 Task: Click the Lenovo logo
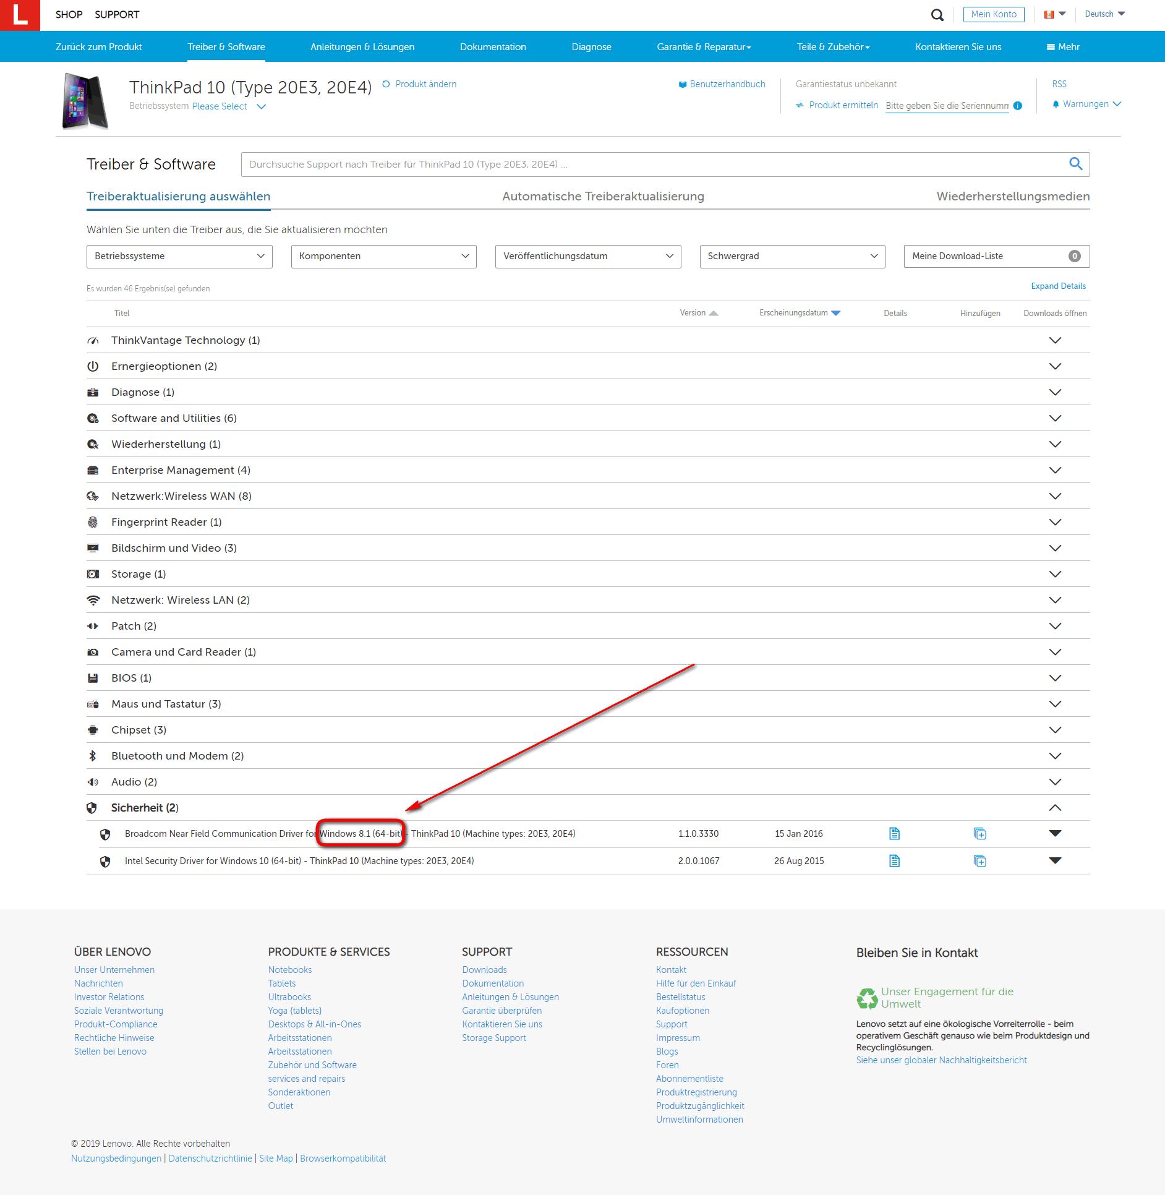(20, 15)
